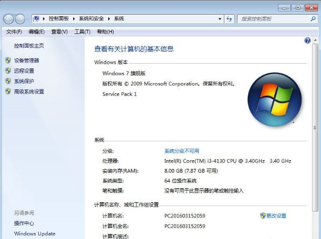321x239 pixels.
Task: Open the 查看(V) menu
Action: point(59,32)
